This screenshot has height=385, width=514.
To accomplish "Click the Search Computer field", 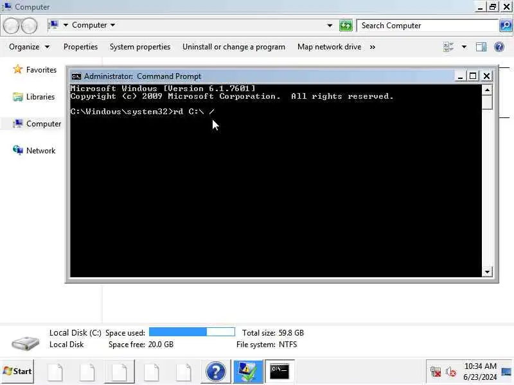I will click(x=427, y=26).
